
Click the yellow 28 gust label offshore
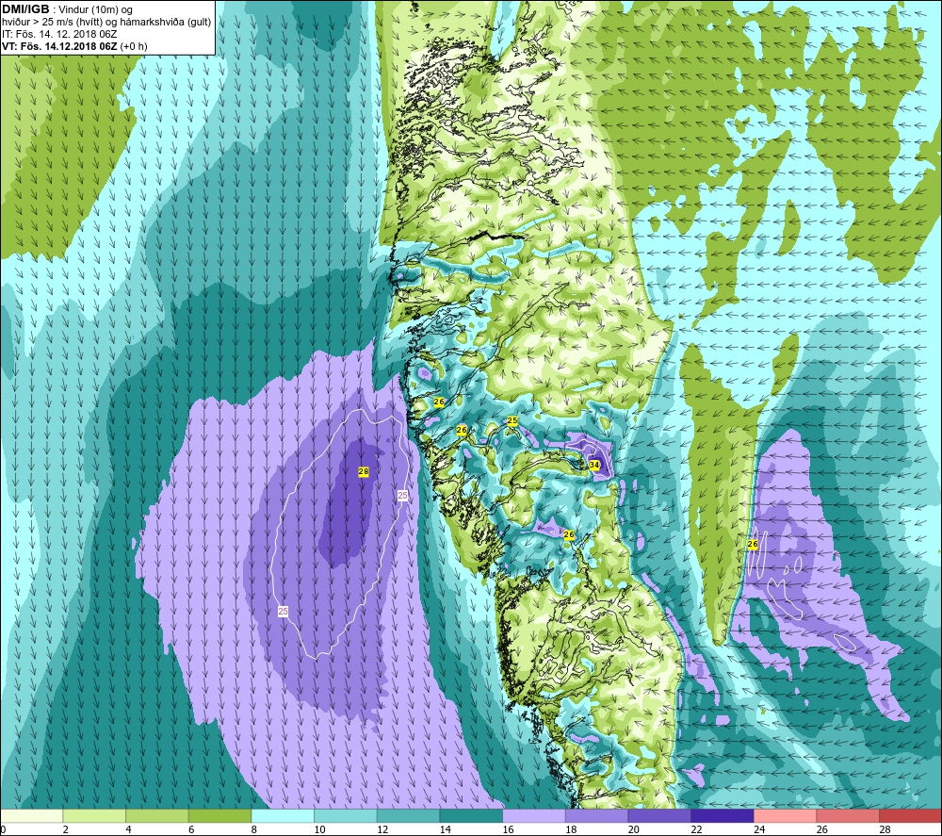click(x=363, y=472)
